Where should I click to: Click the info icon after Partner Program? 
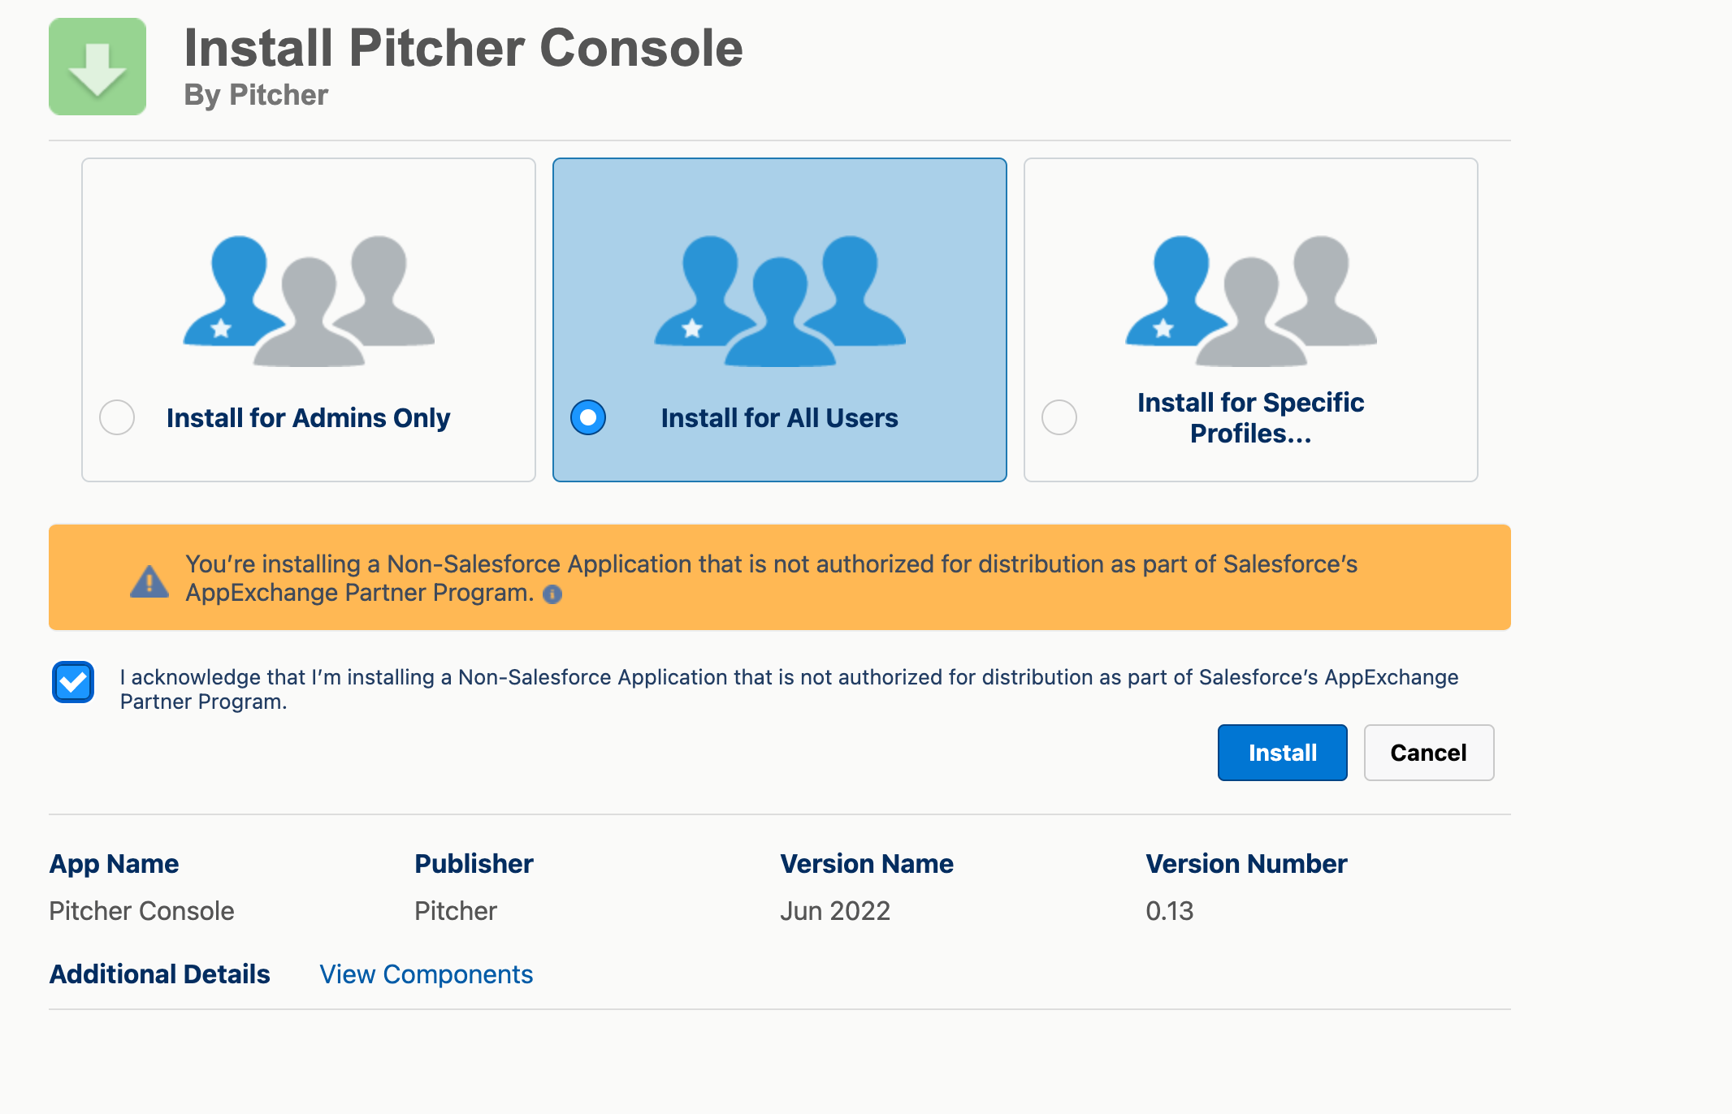point(552,594)
